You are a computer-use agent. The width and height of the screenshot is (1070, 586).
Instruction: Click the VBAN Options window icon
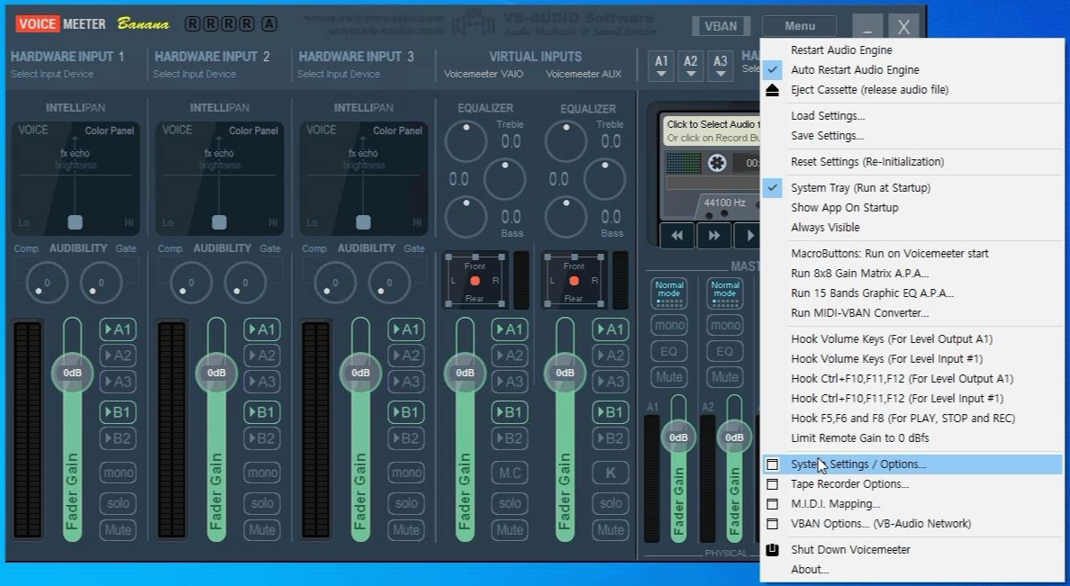click(773, 524)
